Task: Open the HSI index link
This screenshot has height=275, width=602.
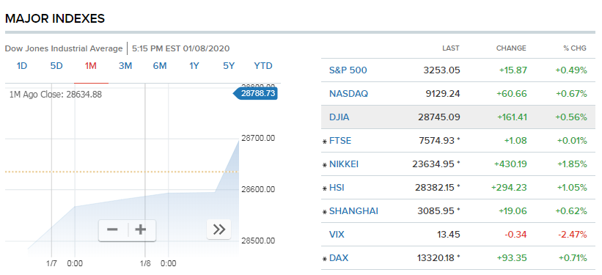Action: point(337,188)
